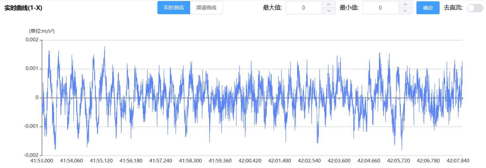
Task: Click the 去直流 label text
Action: [x=453, y=8]
